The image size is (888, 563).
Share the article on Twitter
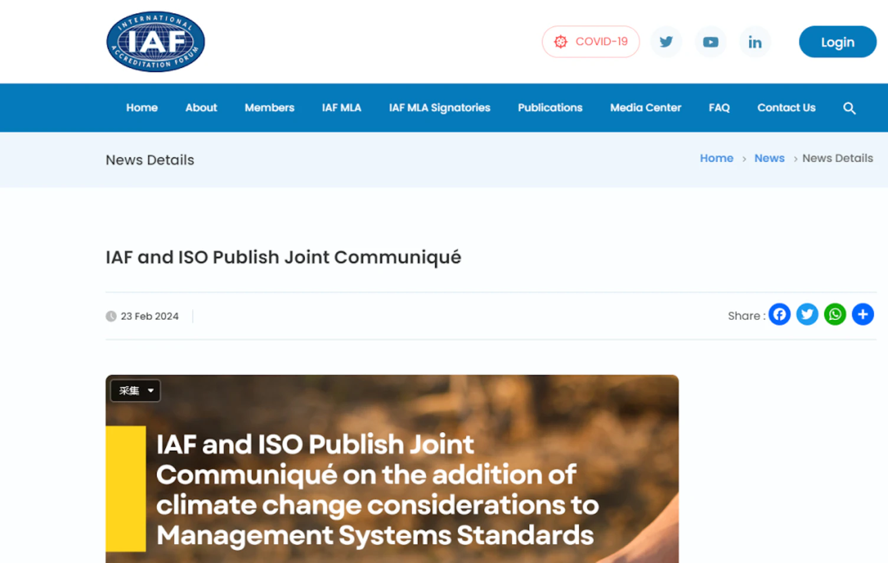pos(807,314)
